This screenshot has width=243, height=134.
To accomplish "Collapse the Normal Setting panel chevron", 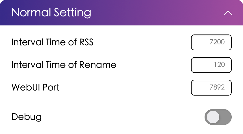I will (x=228, y=13).
